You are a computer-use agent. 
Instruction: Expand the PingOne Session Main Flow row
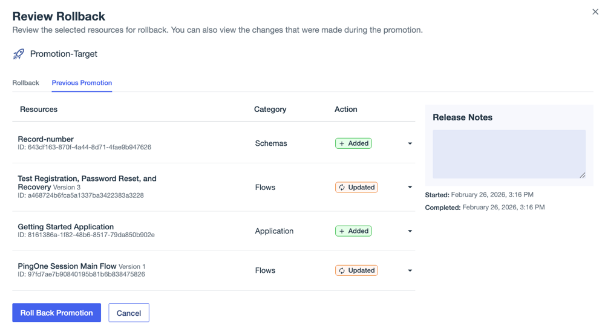pyautogui.click(x=410, y=270)
